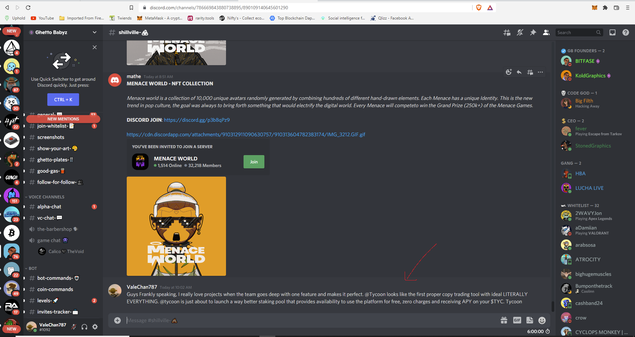Open the alpha-chat channel
The image size is (635, 337).
click(63, 207)
